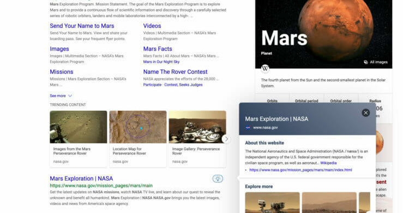Open Wikipedia link in About this website
The height and width of the screenshot is (213, 403).
pos(328,163)
